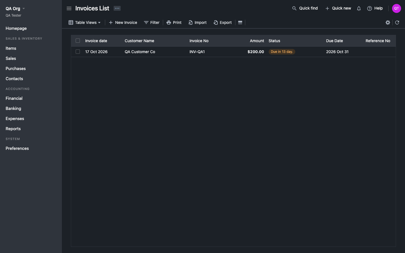Open invoice INV-QA1 cell
The image size is (405, 253).
pos(197,52)
